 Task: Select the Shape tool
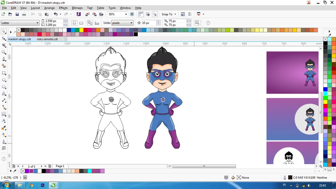(4, 39)
